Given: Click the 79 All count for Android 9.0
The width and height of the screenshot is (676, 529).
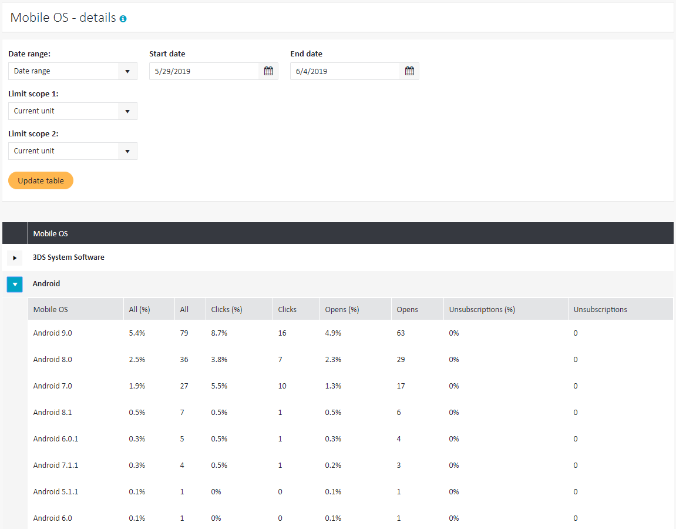Looking at the screenshot, I should click(184, 333).
